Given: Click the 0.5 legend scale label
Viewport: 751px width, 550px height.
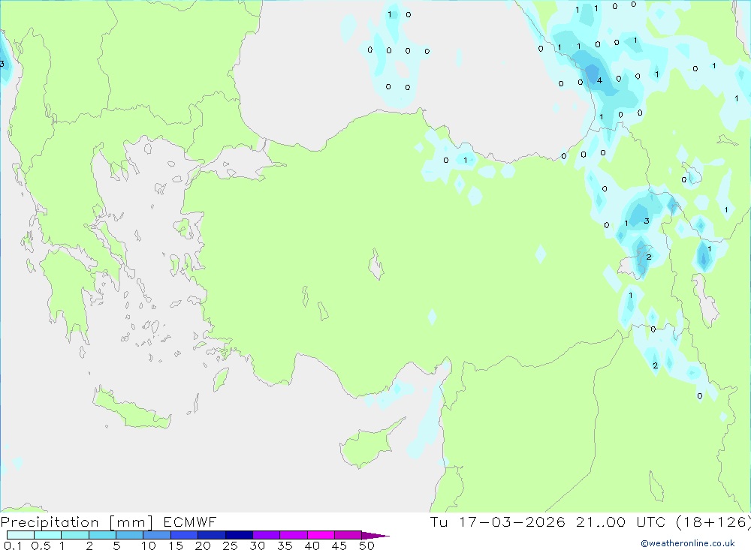Looking at the screenshot, I should pyautogui.click(x=41, y=545).
